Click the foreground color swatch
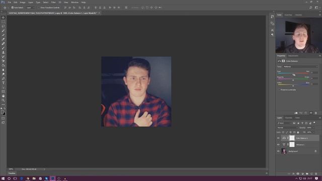The height and width of the screenshot is (181, 322). pos(3,112)
